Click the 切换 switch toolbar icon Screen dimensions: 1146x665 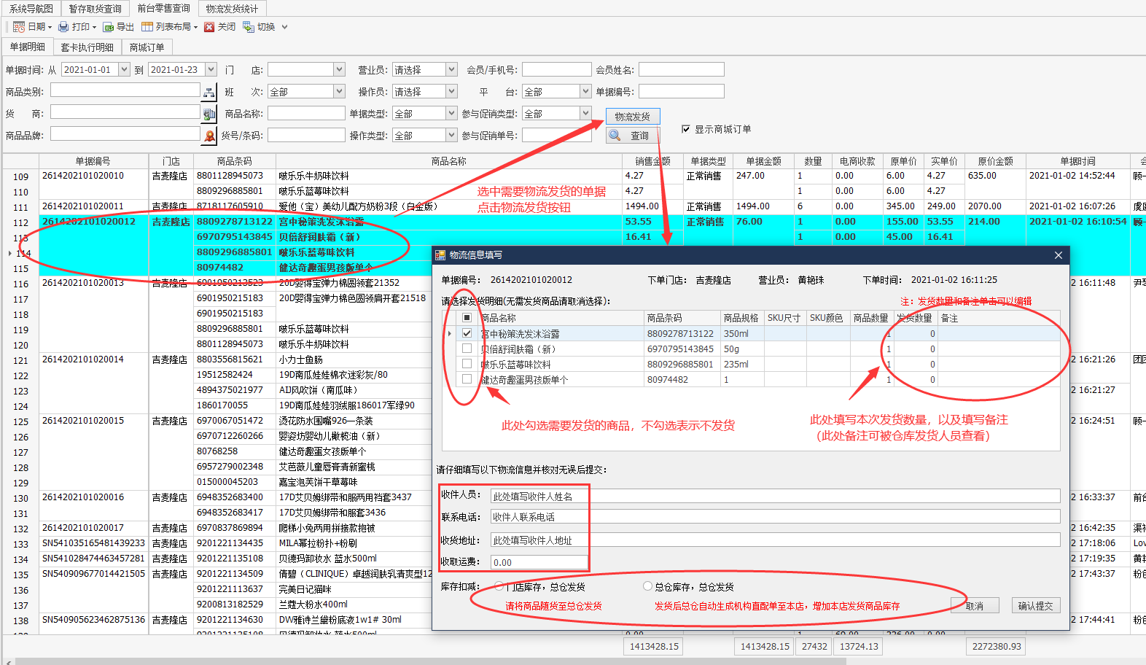pyautogui.click(x=249, y=27)
